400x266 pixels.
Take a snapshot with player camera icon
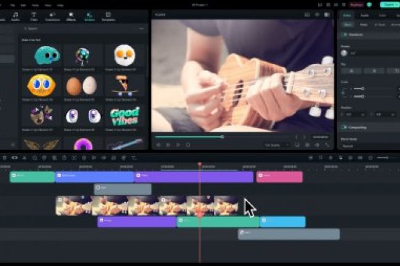pyautogui.click(x=308, y=145)
